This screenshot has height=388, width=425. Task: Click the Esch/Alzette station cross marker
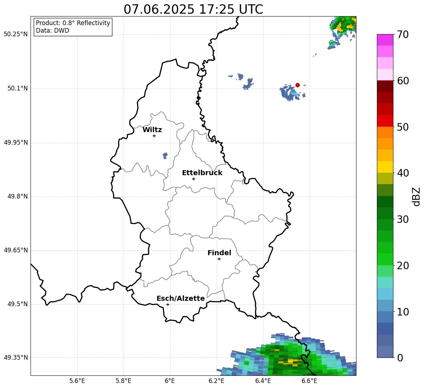[168, 304]
